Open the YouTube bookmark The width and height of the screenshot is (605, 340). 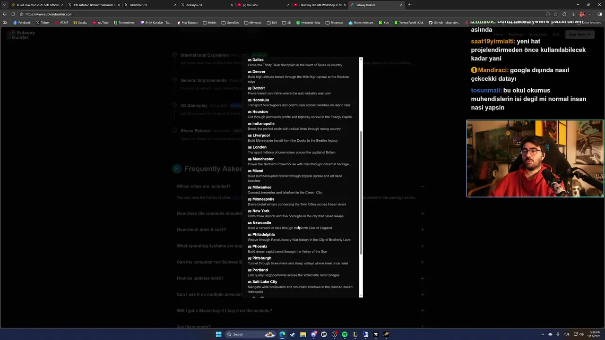point(100,22)
